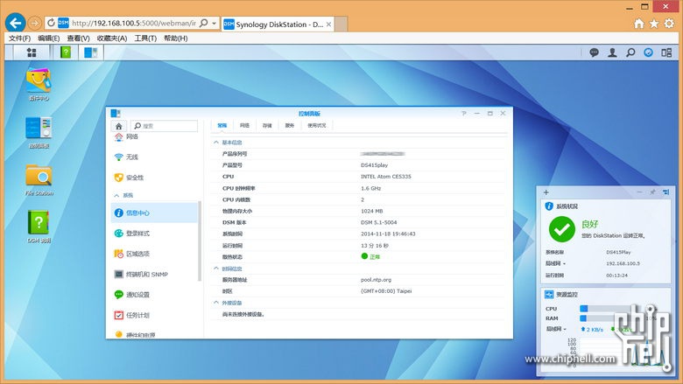Switch to the 服务 (Service) tab

point(290,125)
